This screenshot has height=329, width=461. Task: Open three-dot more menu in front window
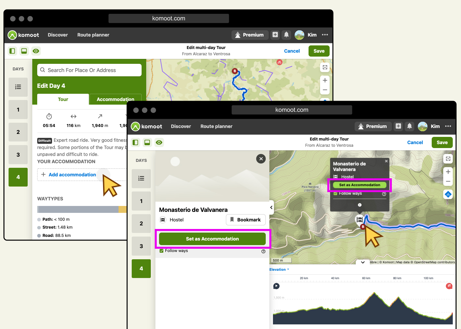click(x=448, y=126)
